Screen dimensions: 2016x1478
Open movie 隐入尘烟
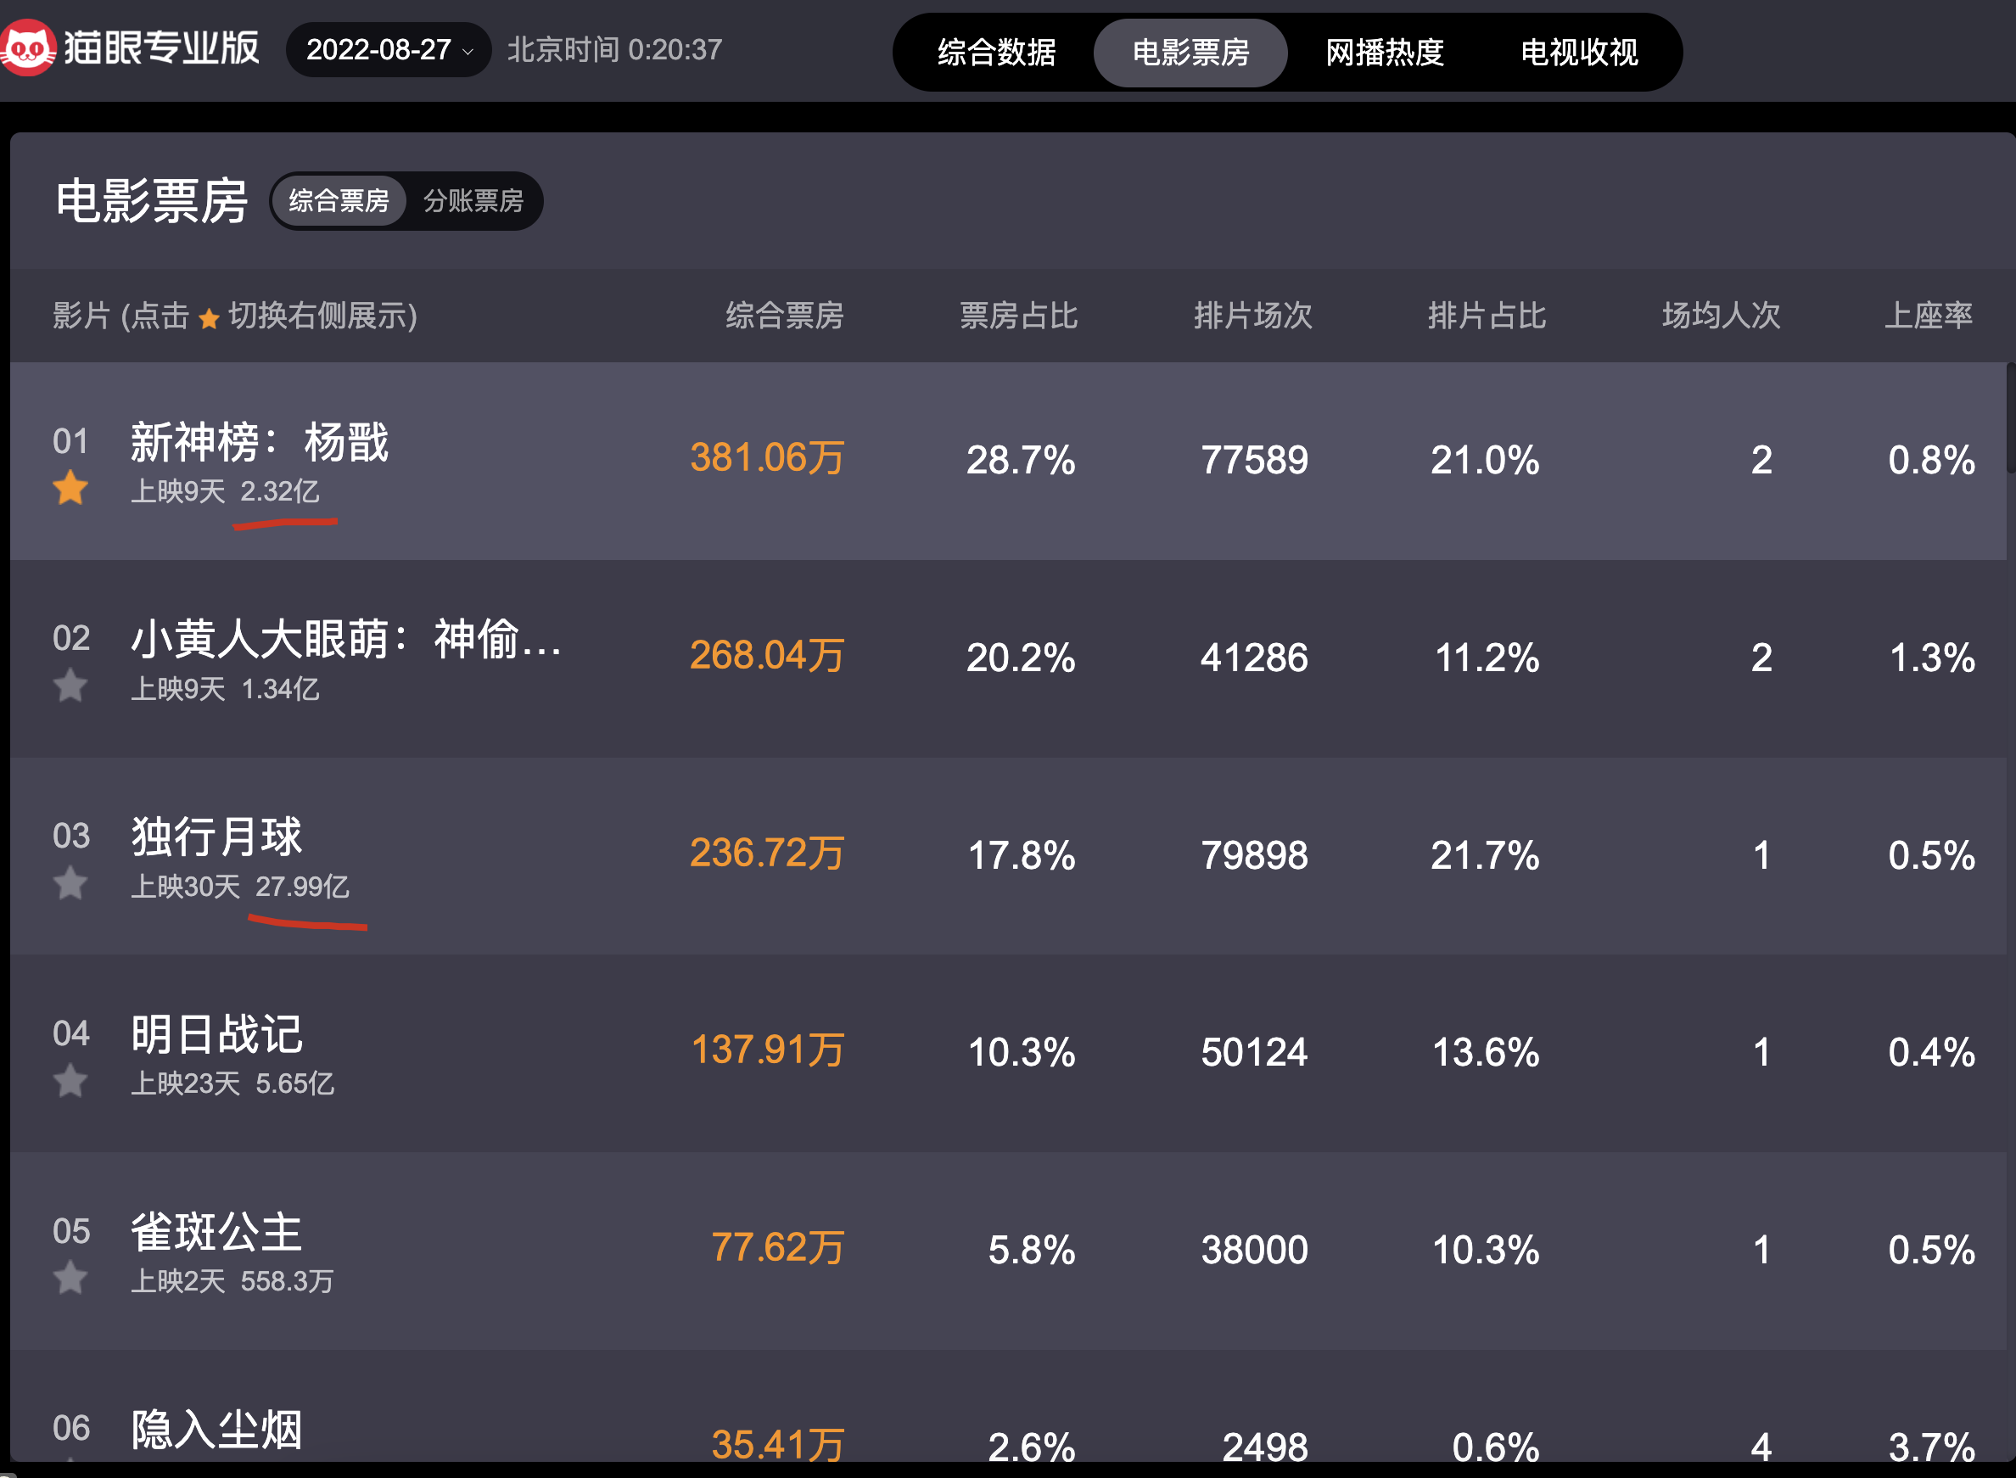tap(216, 1429)
